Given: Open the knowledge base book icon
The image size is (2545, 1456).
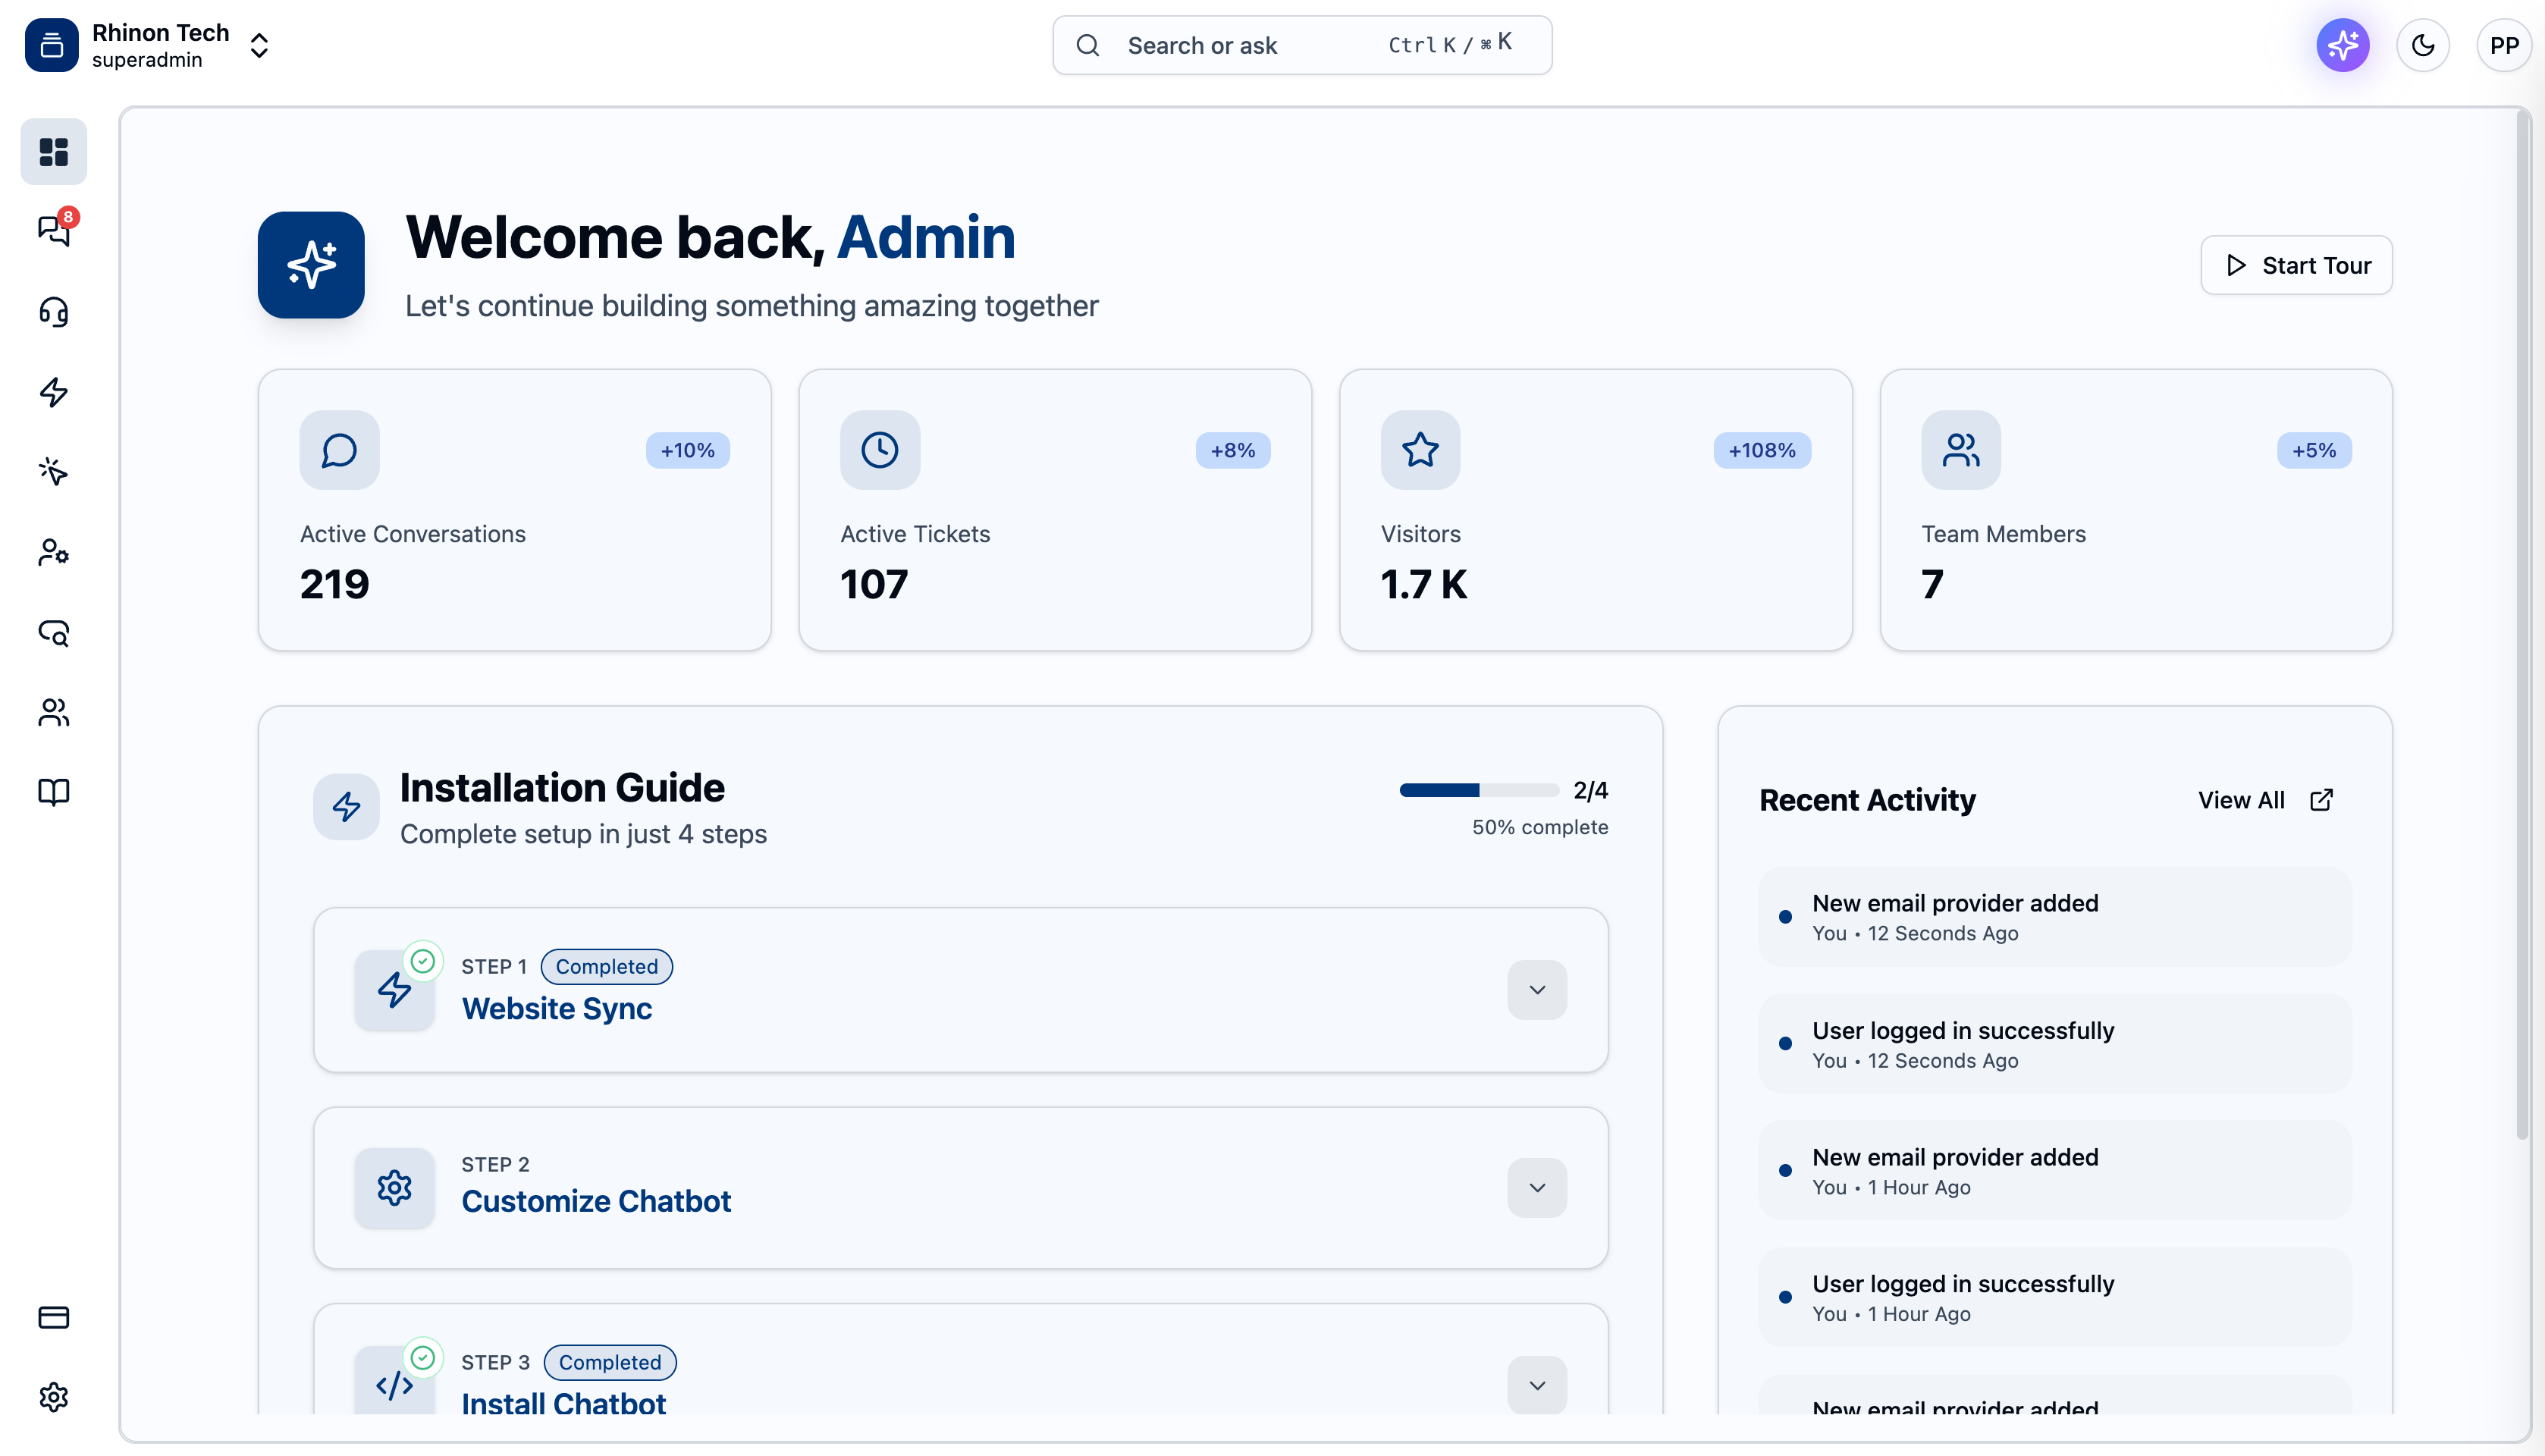Looking at the screenshot, I should tap(52, 791).
